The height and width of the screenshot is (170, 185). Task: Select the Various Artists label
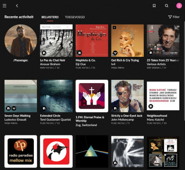coord(156,64)
